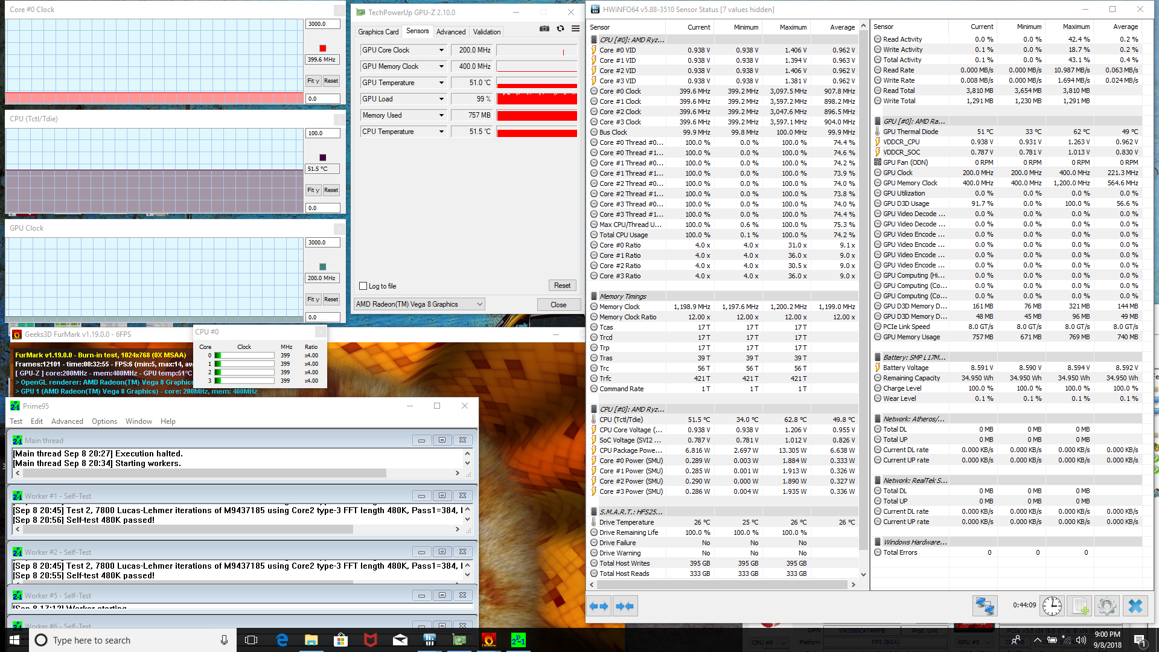
Task: Click HWiNFO expand columns arrows icon
Action: coord(599,606)
